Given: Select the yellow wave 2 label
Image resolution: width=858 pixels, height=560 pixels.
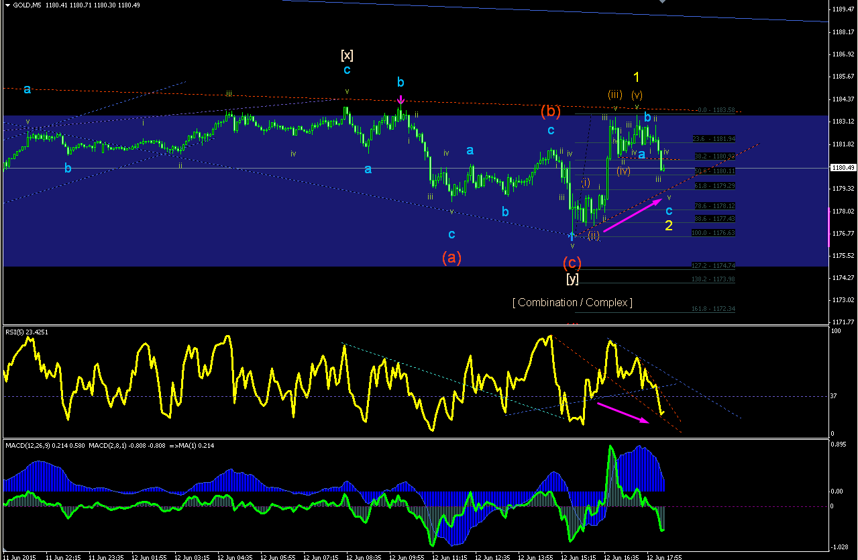Looking at the screenshot, I should tap(669, 226).
